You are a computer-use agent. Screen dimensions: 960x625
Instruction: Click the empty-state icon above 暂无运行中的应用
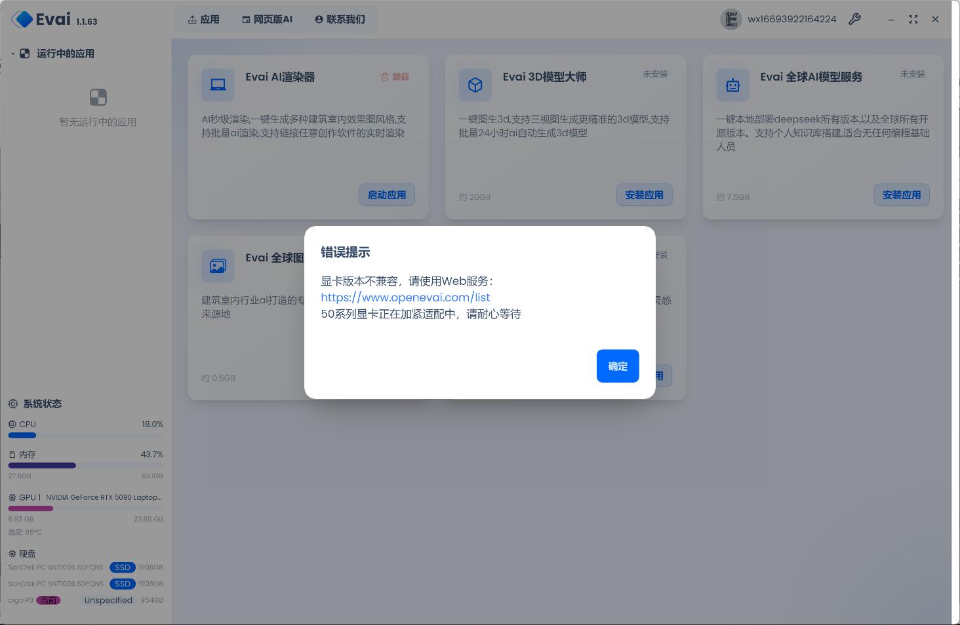[98, 98]
